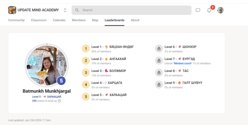Go to the Members tab

79,20
